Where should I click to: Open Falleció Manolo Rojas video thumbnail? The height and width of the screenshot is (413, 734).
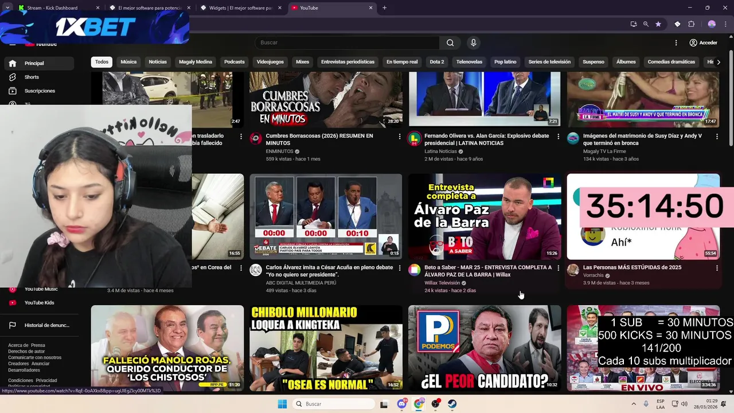(167, 348)
